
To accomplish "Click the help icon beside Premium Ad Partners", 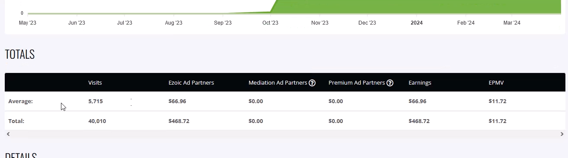I will tap(390, 83).
